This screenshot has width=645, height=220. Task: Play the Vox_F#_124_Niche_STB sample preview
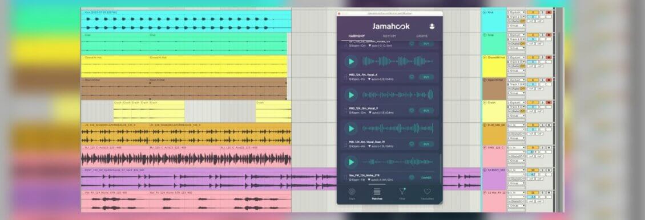pos(351,162)
